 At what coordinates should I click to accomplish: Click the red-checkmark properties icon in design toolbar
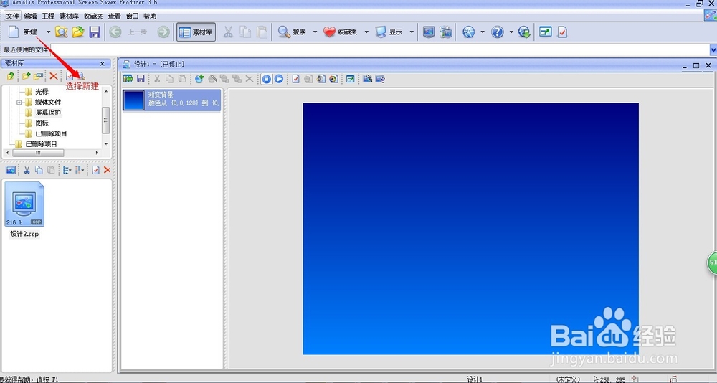click(x=295, y=79)
